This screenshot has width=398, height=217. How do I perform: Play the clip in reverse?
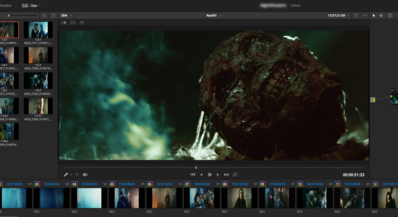click(201, 175)
